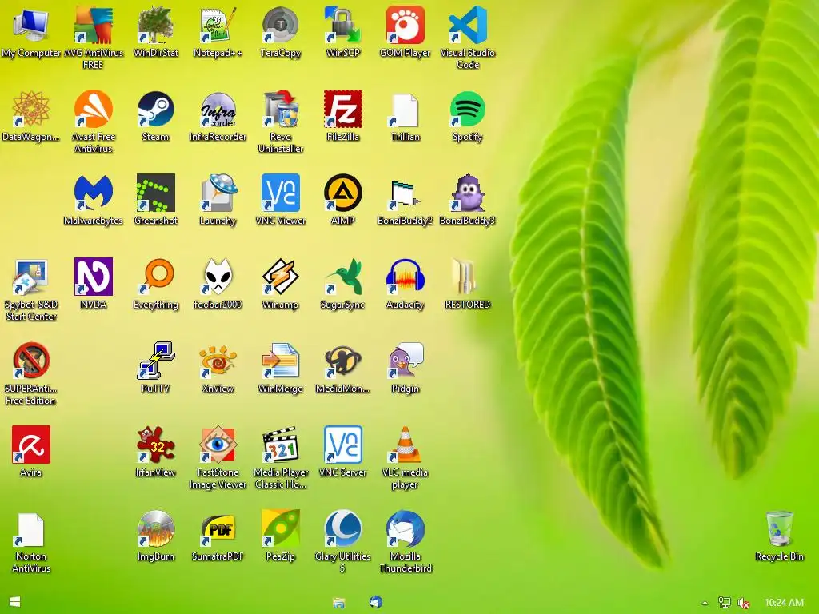
Task: Click the DataWagon shortcut icon
Action: (31, 109)
